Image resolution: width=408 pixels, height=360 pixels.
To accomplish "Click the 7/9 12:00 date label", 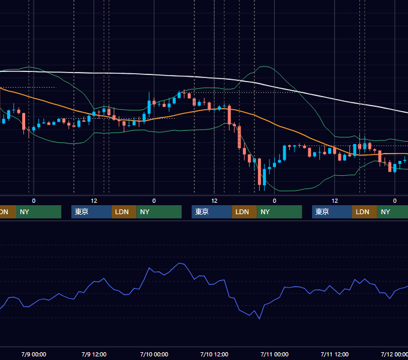I will pos(94,354).
